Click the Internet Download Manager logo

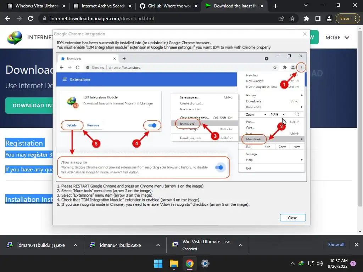coord(14,37)
